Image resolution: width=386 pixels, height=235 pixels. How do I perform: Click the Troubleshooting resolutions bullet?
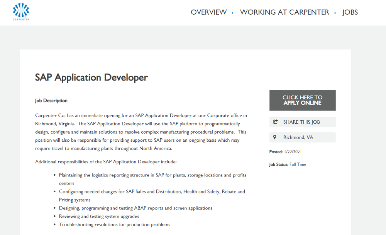pos(115,225)
